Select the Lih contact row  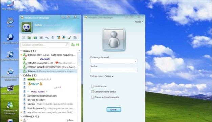pos(48,88)
